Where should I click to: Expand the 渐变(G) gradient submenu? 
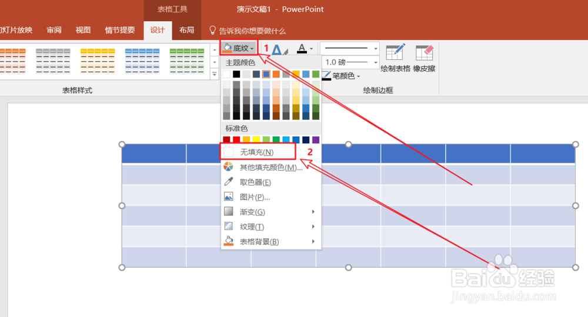[270, 212]
